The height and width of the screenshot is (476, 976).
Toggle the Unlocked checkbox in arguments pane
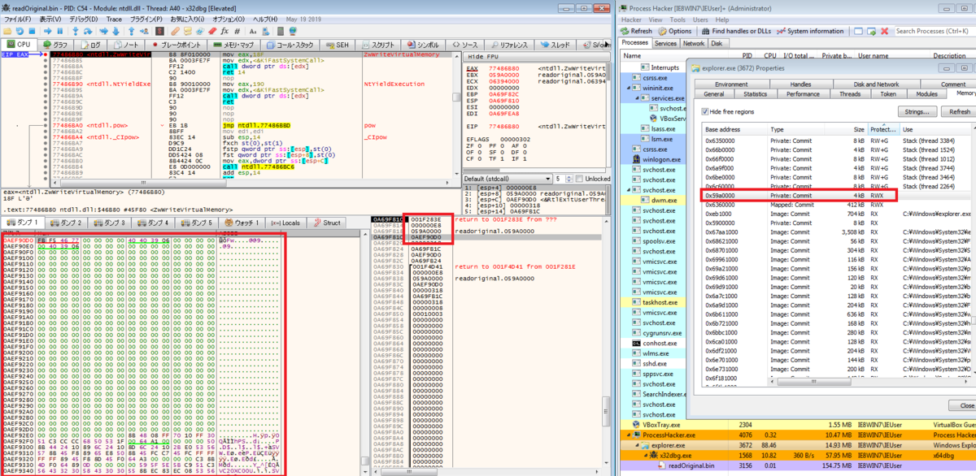(x=579, y=179)
